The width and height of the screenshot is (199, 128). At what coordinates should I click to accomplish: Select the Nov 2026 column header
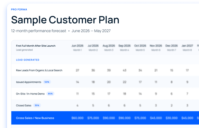(x=156, y=46)
